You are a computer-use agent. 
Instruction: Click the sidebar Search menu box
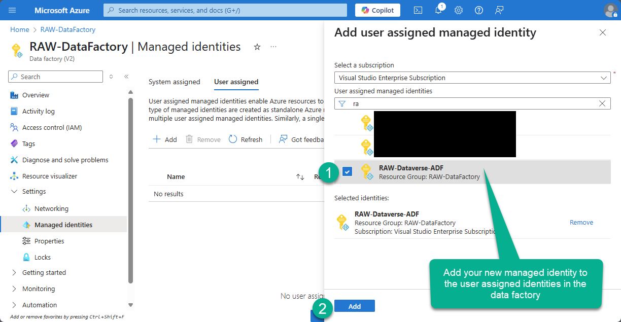[x=55, y=77]
